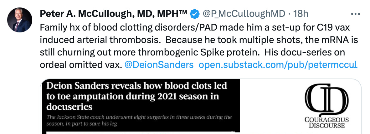Viewport: 370px width, 134px height.
Task: Click the @P_McCulloughMD handle
Action: coord(244,14)
